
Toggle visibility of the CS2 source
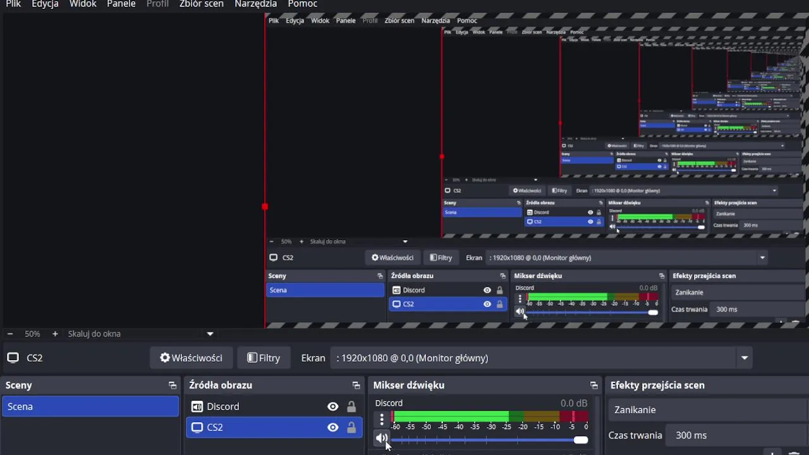click(x=332, y=427)
